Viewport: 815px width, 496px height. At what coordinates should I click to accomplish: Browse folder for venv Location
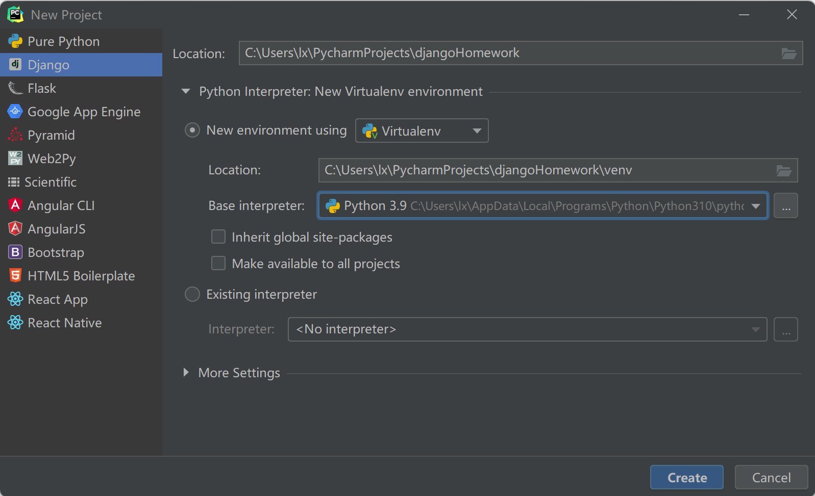pyautogui.click(x=784, y=170)
